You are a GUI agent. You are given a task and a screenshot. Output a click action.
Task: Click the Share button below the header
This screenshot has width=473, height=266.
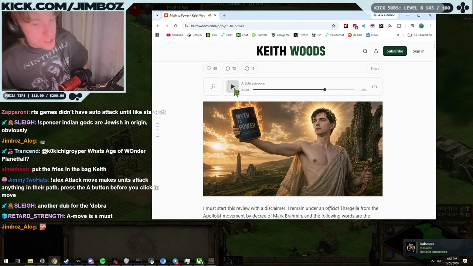click(x=375, y=68)
